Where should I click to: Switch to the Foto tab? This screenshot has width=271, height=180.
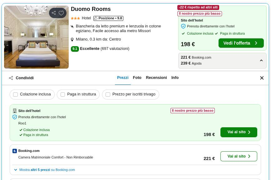tap(137, 78)
